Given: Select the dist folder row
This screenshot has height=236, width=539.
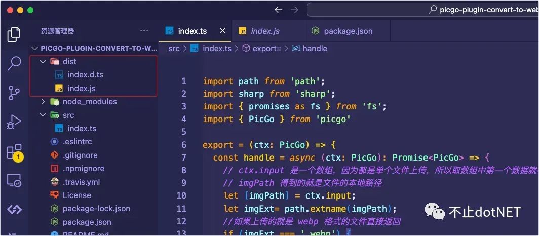Looking at the screenshot, I should click(94, 62).
